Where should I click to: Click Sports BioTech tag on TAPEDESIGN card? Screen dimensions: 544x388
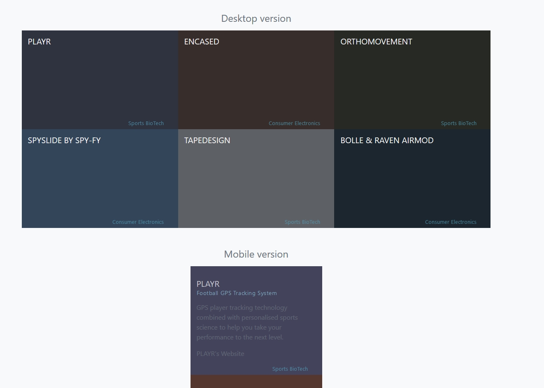click(x=302, y=222)
